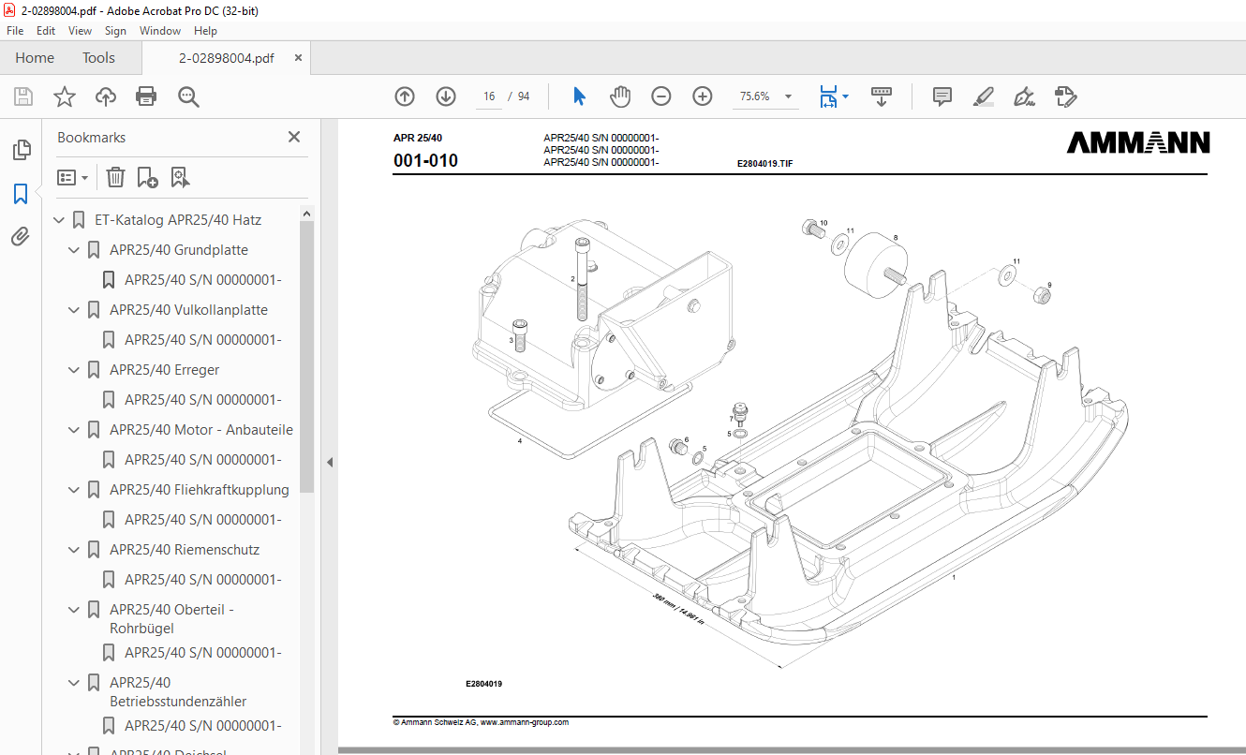Find the current bookmark icon
1246x755 pixels.
(x=180, y=177)
